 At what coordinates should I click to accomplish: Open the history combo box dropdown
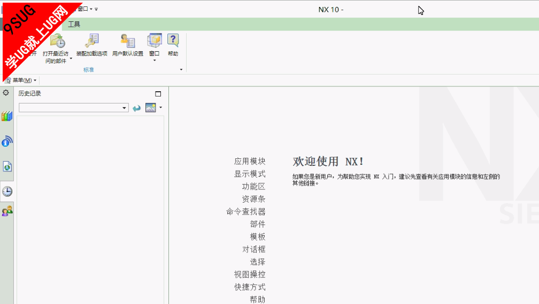(124, 108)
